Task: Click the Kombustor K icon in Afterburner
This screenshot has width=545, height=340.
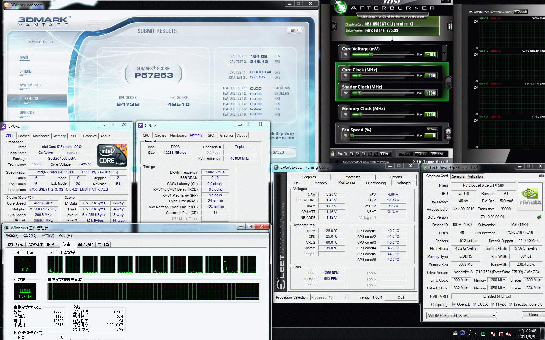Action: click(x=334, y=26)
